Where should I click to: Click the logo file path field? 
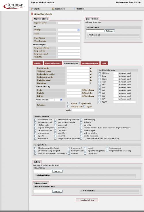(95, 31)
